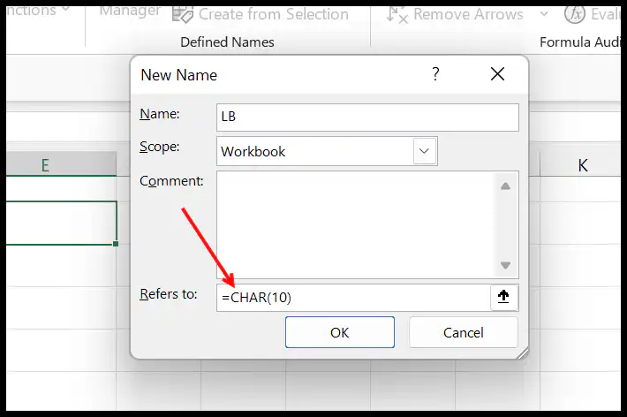
Task: Open the Scope dropdown arrow
Action: click(x=424, y=151)
